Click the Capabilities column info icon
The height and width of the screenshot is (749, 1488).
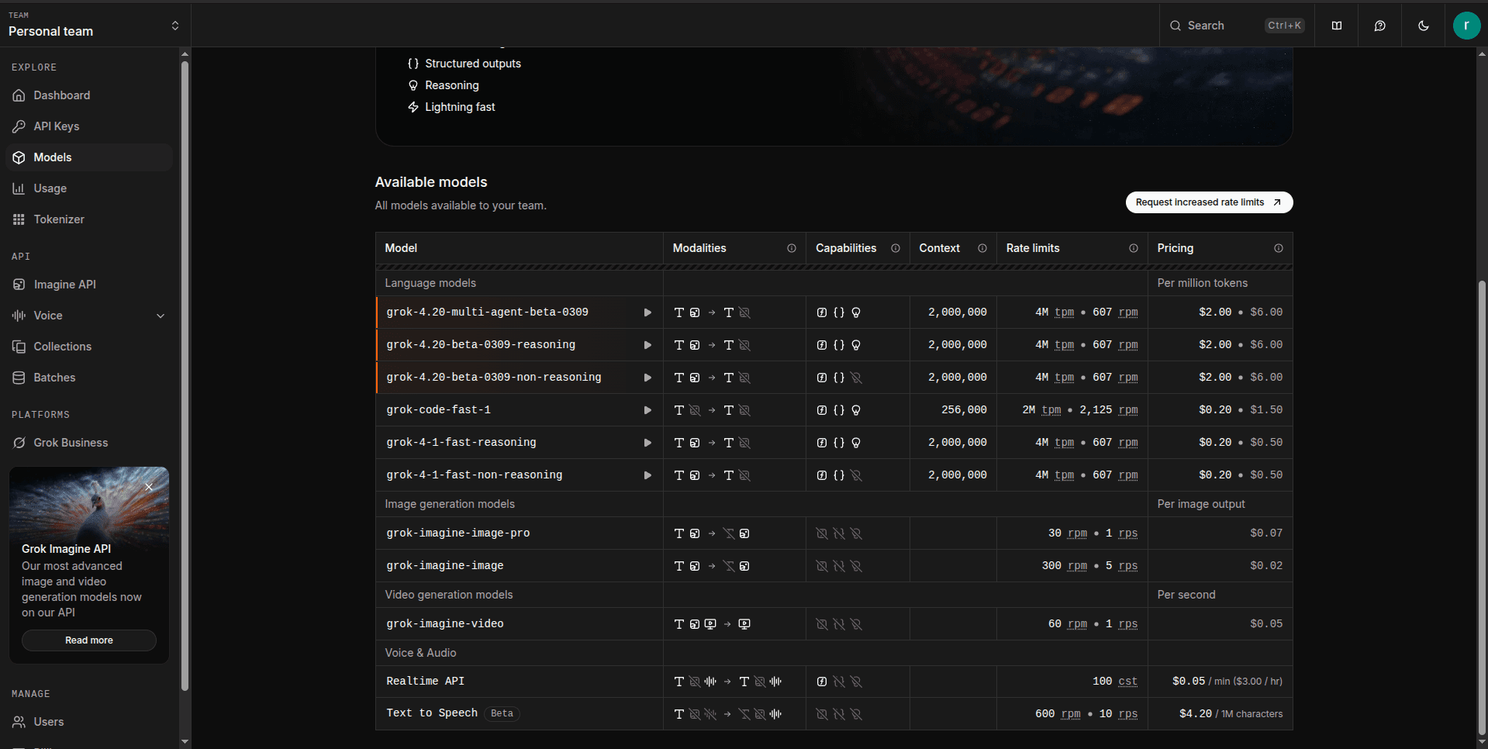point(896,248)
